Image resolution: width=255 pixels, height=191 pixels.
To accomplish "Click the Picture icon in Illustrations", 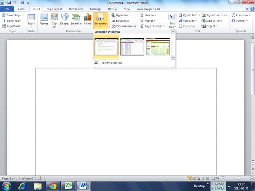I will pyautogui.click(x=44, y=20).
